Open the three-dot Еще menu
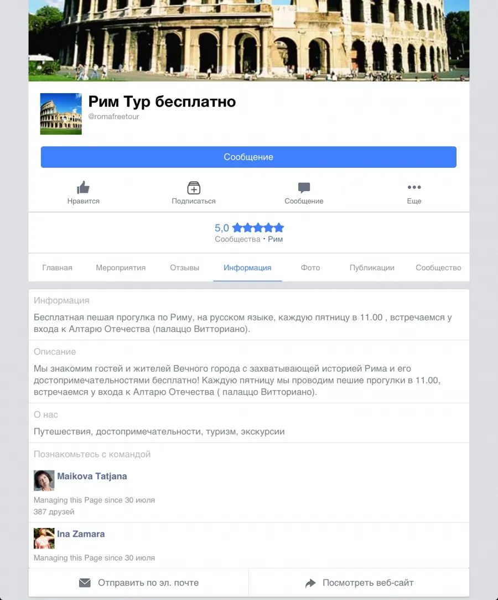The height and width of the screenshot is (600, 498). coord(414,187)
